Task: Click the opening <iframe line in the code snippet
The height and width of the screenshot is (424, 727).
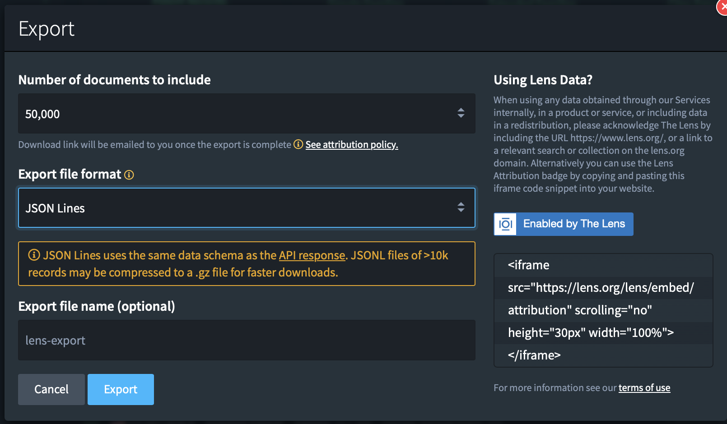Action: coord(528,265)
